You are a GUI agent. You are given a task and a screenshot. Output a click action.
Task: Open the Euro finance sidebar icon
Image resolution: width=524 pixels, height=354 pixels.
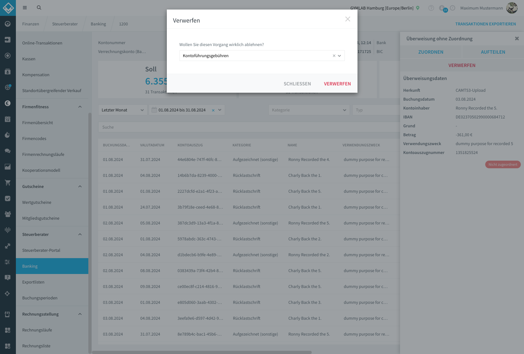click(8, 103)
